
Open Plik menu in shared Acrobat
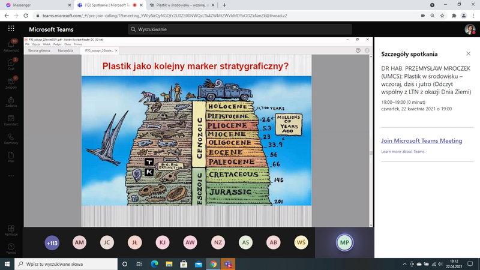tap(27, 44)
